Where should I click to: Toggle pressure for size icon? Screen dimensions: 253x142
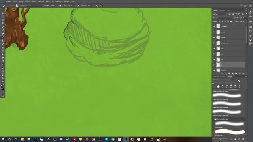click(x=102, y=6)
